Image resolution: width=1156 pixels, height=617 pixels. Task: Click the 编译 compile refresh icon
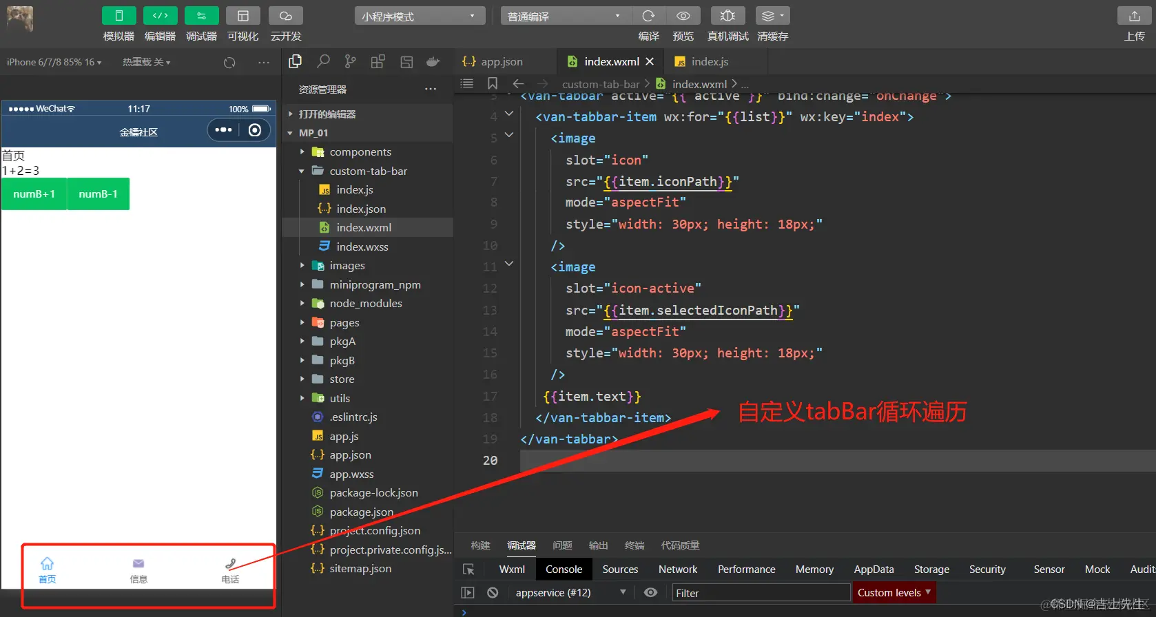[648, 16]
